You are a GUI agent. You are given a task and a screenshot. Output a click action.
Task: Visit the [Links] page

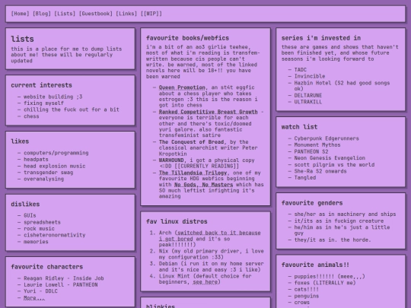126,14
